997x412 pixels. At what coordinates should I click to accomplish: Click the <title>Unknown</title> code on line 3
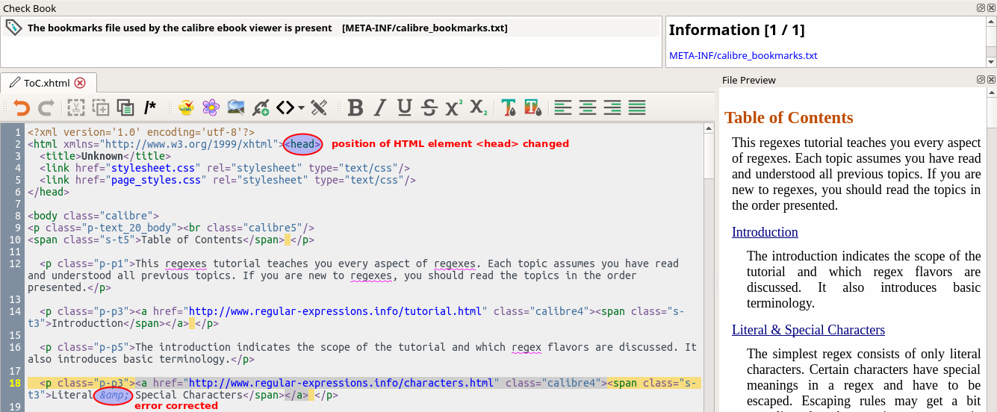[x=105, y=156]
